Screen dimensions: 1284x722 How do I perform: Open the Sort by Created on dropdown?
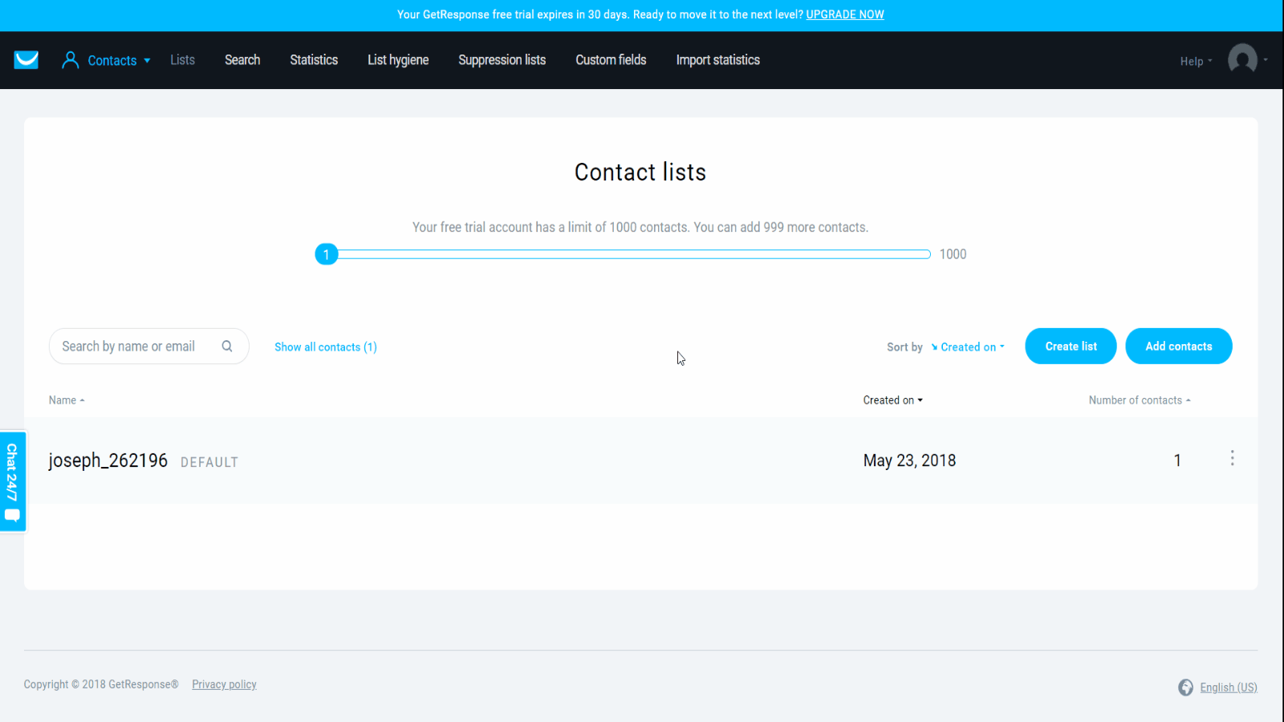pos(968,347)
